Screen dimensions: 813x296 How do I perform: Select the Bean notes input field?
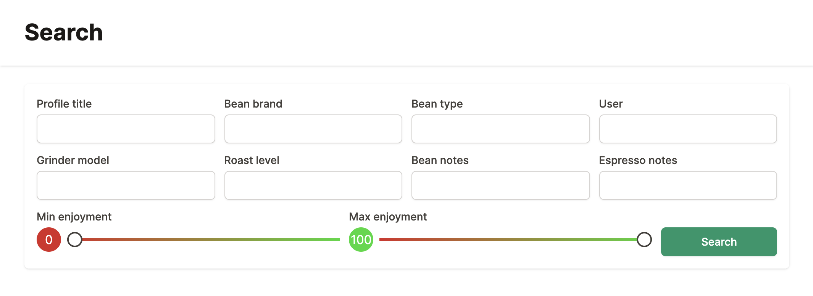point(500,185)
